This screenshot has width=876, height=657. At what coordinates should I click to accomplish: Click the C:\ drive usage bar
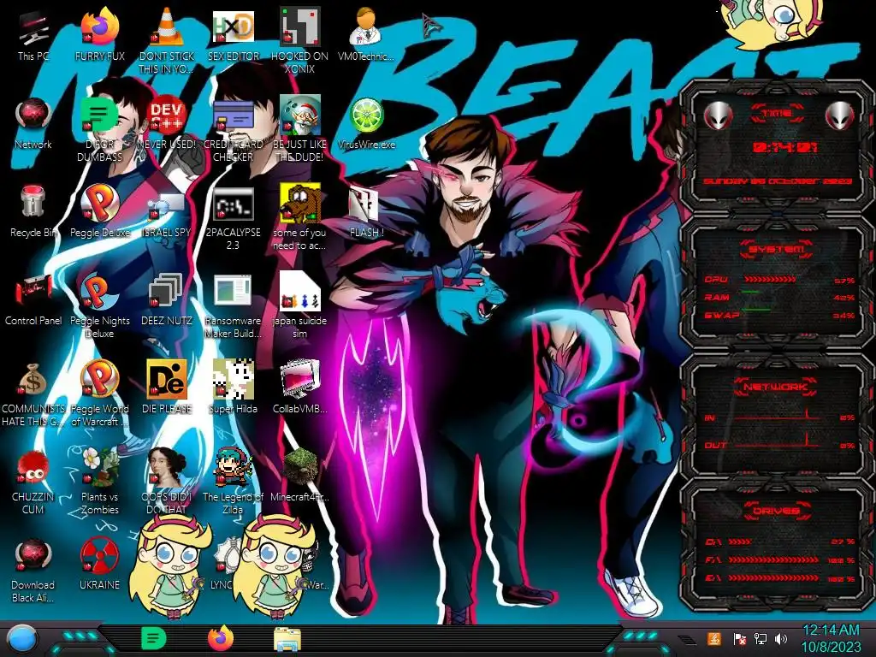[x=740, y=542]
